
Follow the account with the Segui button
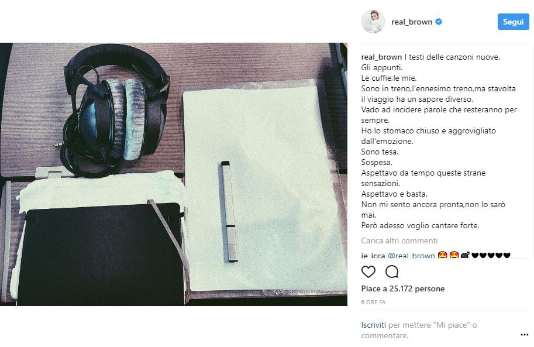[x=513, y=22]
